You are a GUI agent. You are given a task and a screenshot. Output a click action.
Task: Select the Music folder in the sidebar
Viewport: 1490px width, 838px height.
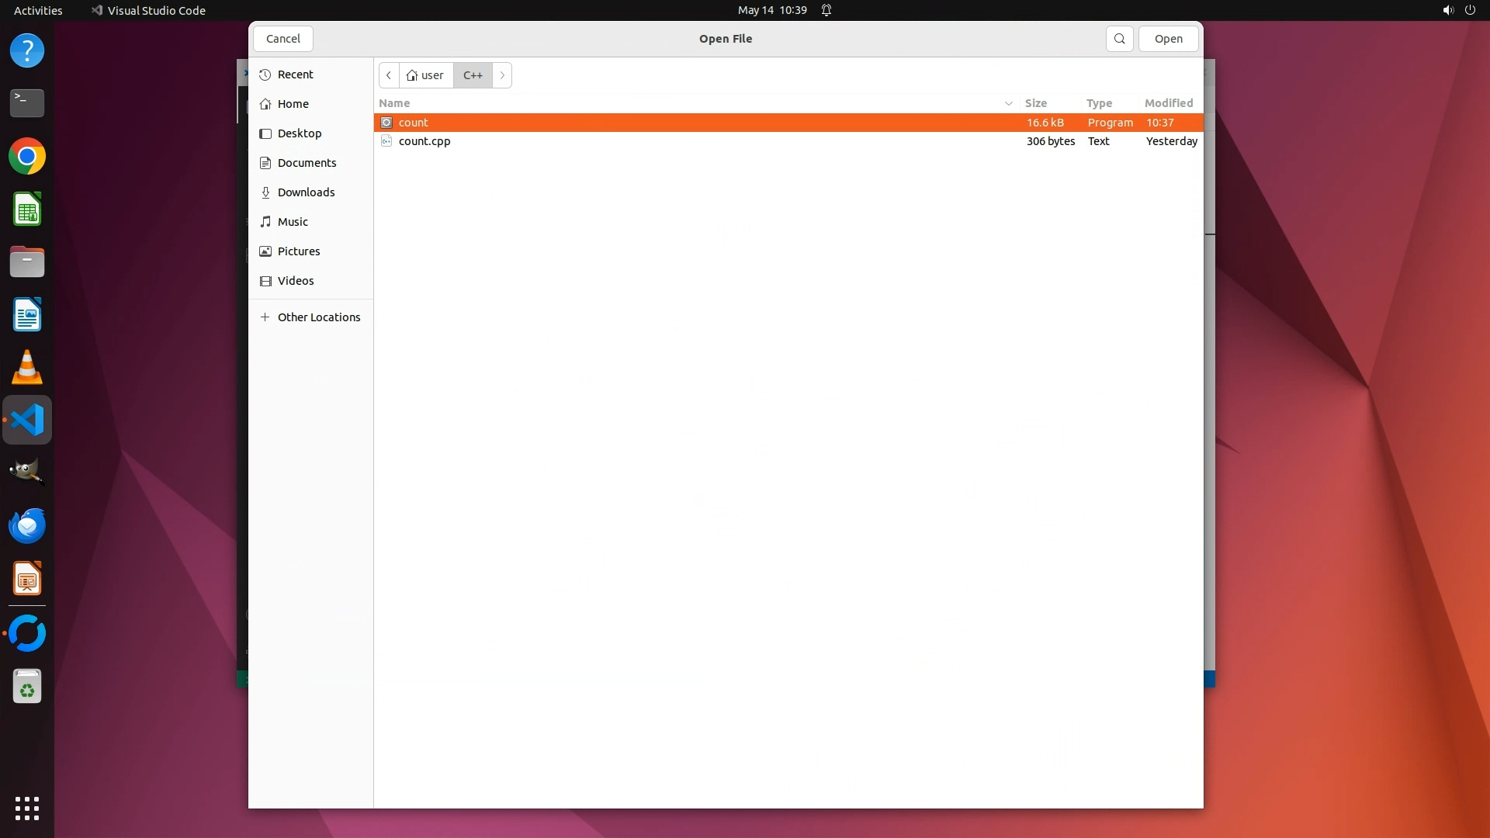tap(293, 222)
